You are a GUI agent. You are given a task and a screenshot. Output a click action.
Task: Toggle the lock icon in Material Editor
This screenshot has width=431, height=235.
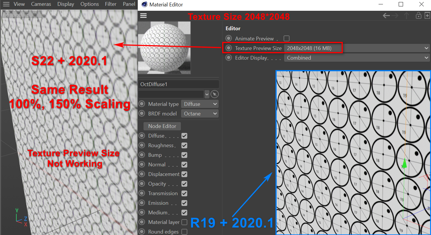click(418, 16)
